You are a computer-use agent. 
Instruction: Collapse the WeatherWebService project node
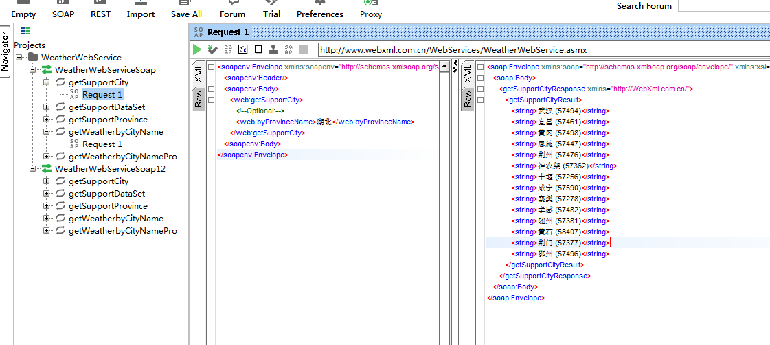point(19,58)
